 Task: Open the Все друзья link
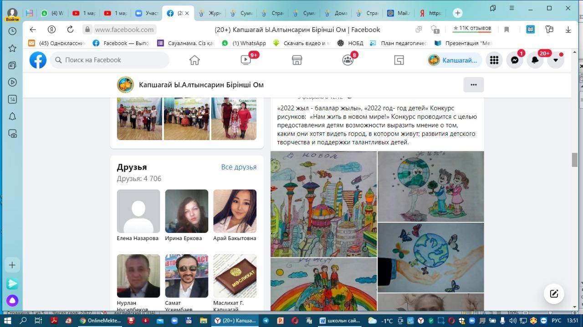(x=239, y=167)
